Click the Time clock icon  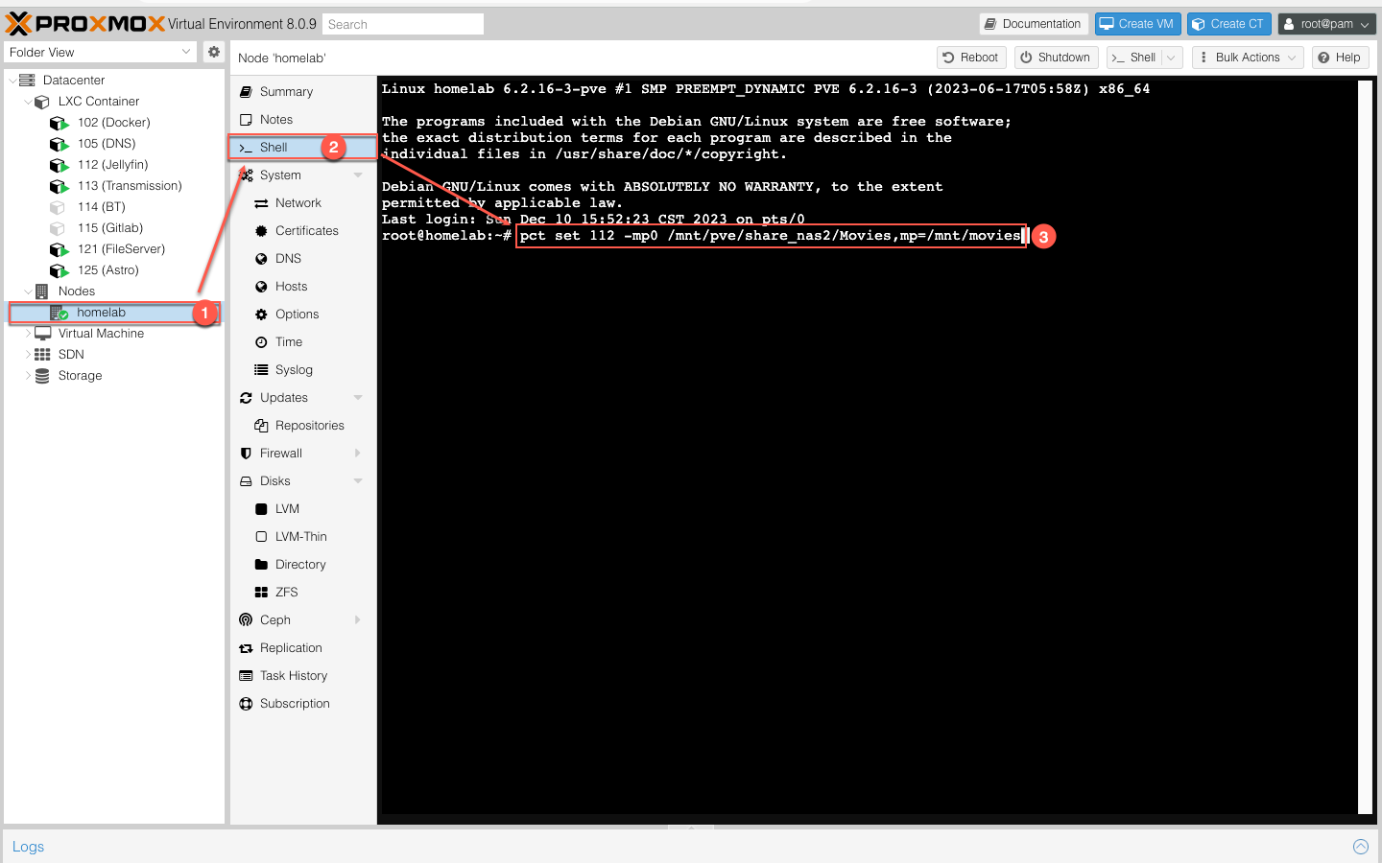click(261, 342)
